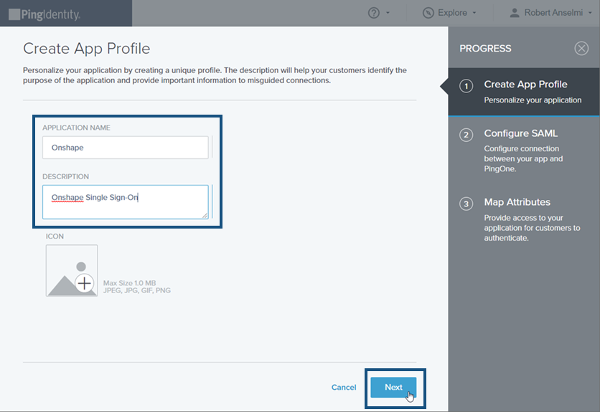Click the Ping Identity logo
The image size is (600, 412).
click(44, 14)
